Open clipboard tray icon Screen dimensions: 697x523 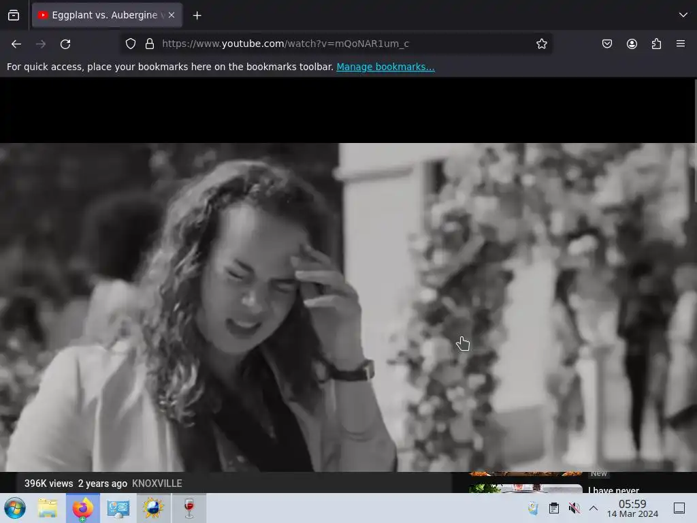click(x=554, y=508)
